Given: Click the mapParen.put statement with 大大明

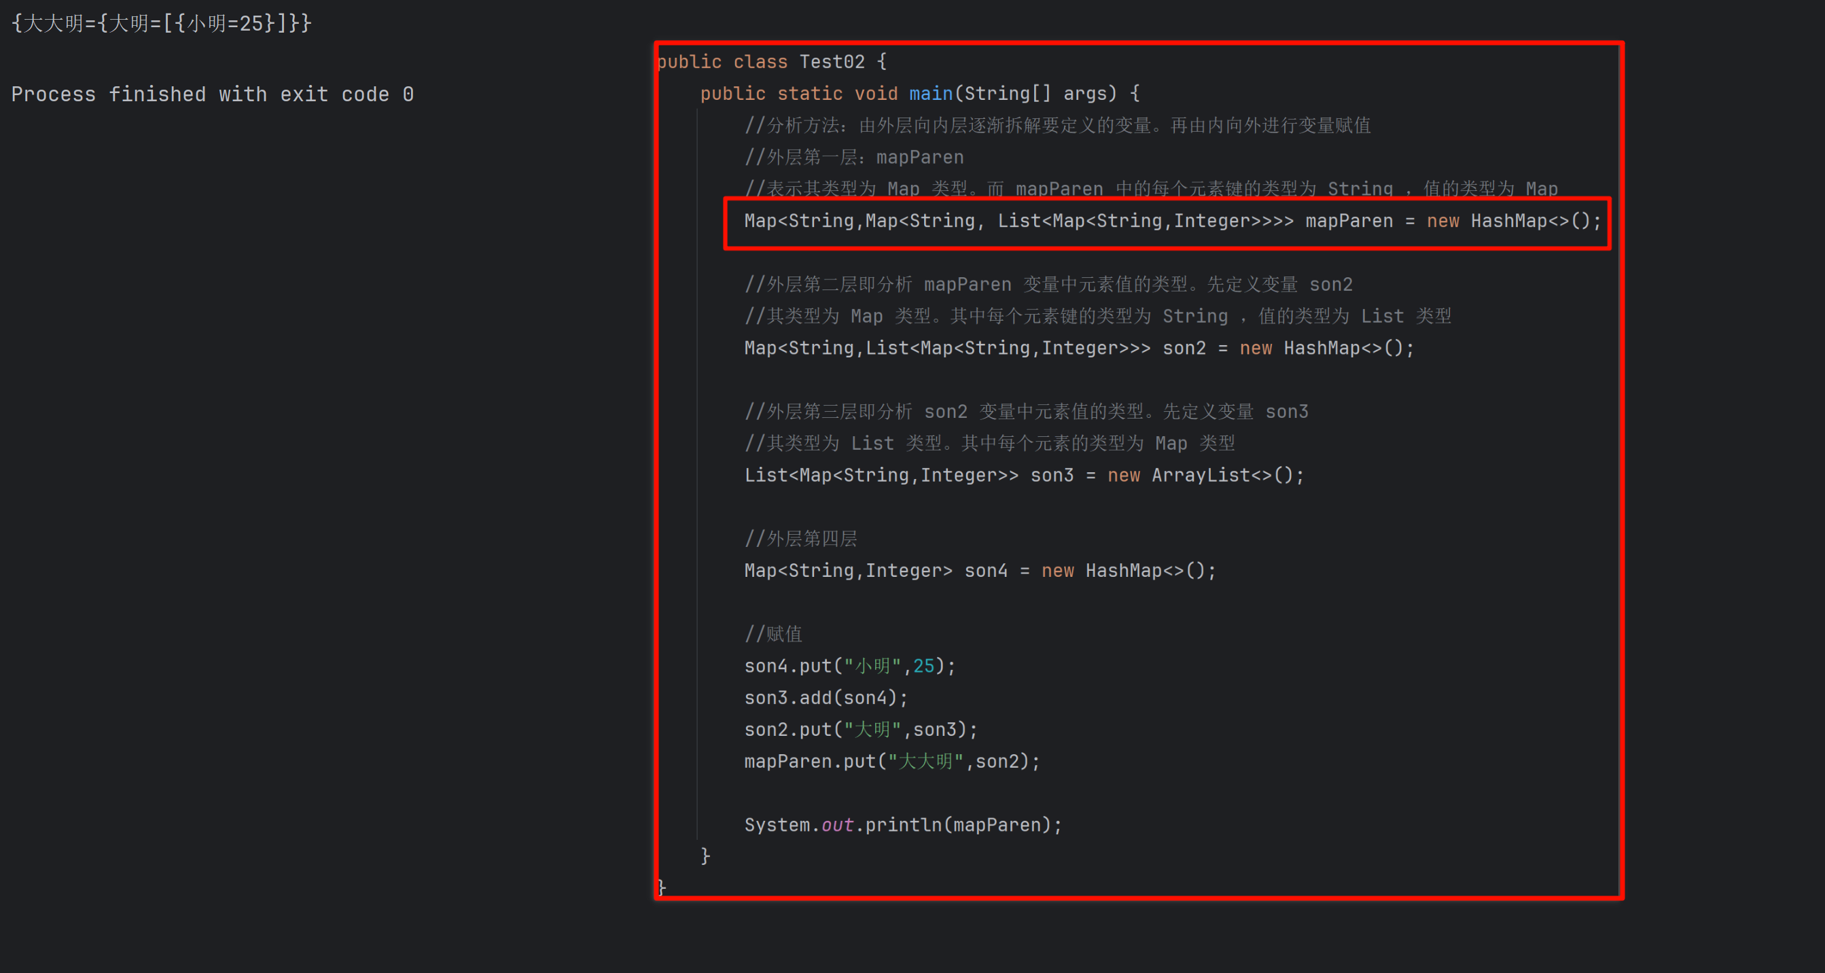Looking at the screenshot, I should point(891,760).
